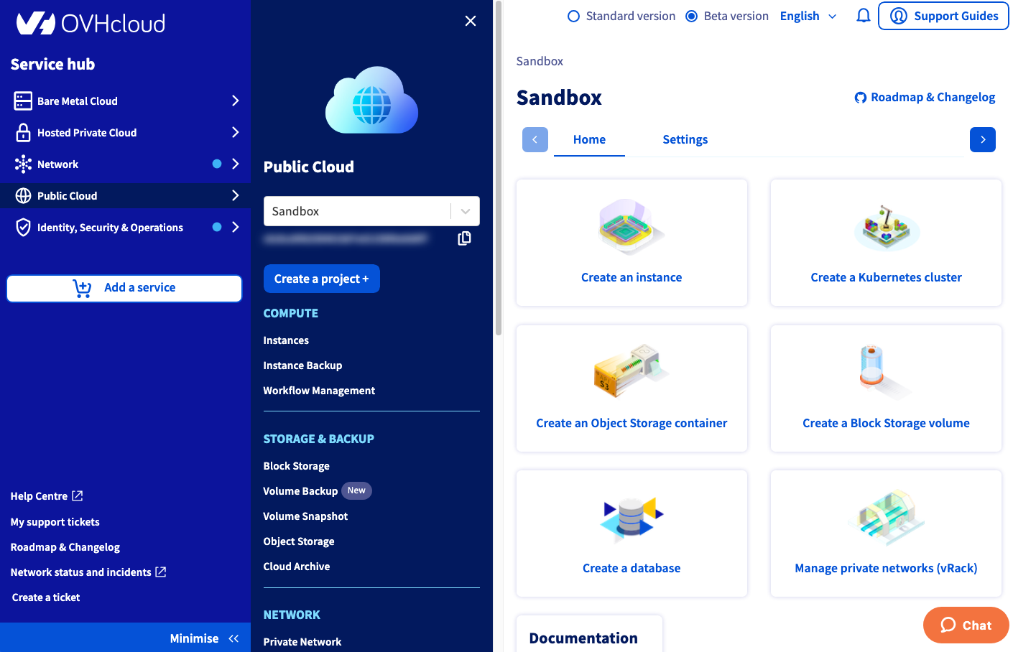Click the Kubernetes cluster illustration
This screenshot has width=1013, height=652.
point(886,228)
